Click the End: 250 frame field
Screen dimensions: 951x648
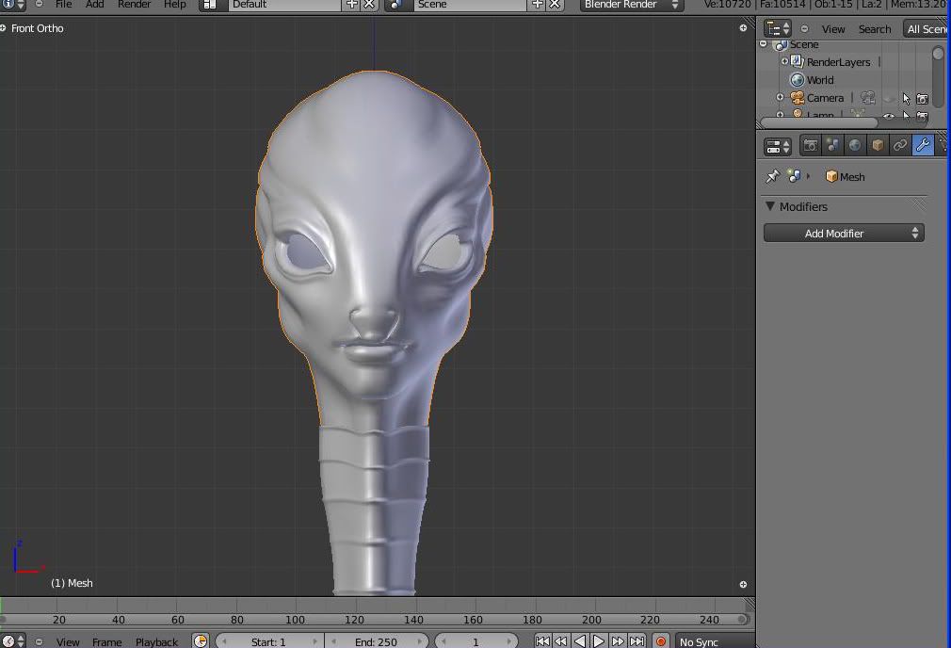point(377,641)
